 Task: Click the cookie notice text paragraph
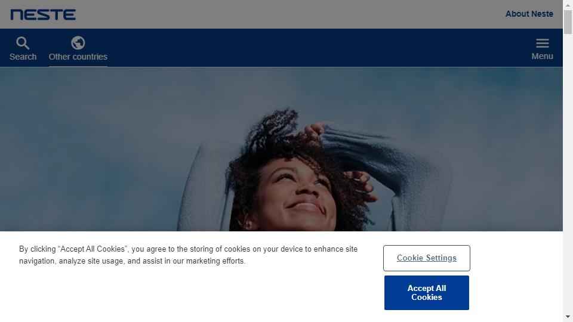[x=188, y=255]
